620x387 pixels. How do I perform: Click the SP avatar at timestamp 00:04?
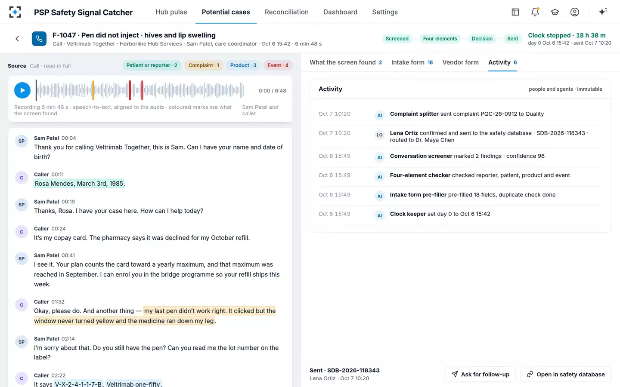coord(22,141)
